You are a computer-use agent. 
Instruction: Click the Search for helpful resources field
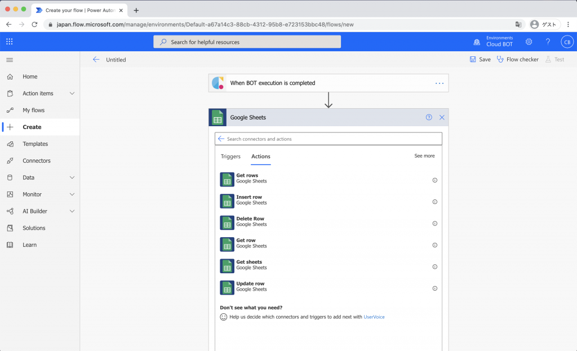[247, 42]
